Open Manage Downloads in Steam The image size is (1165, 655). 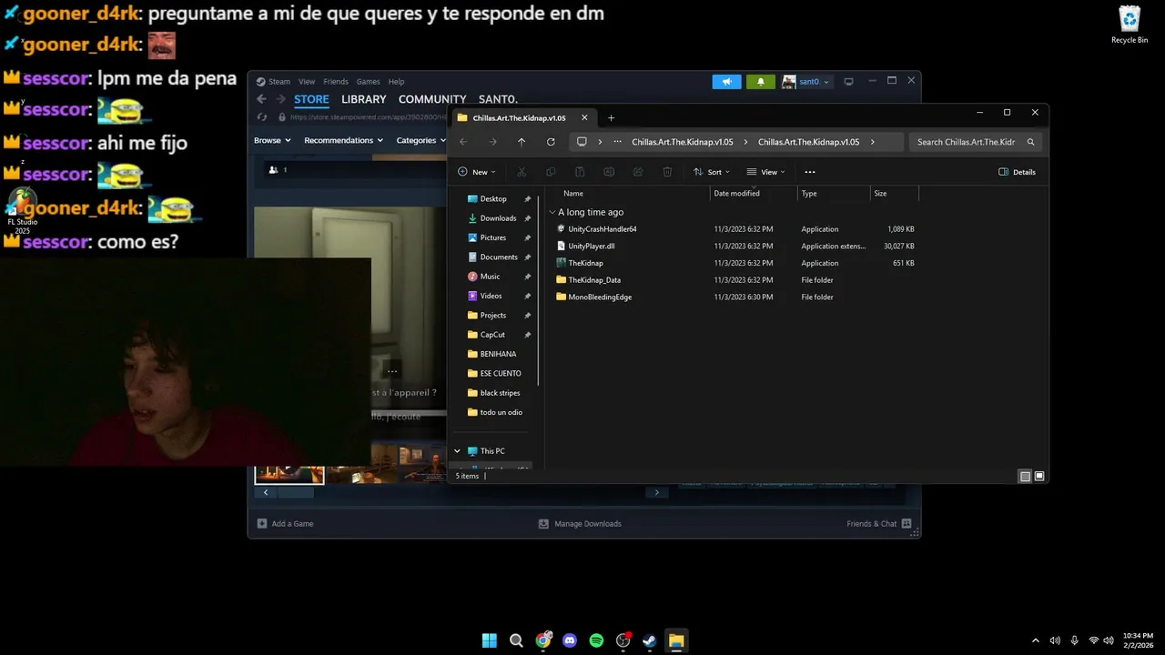point(580,523)
